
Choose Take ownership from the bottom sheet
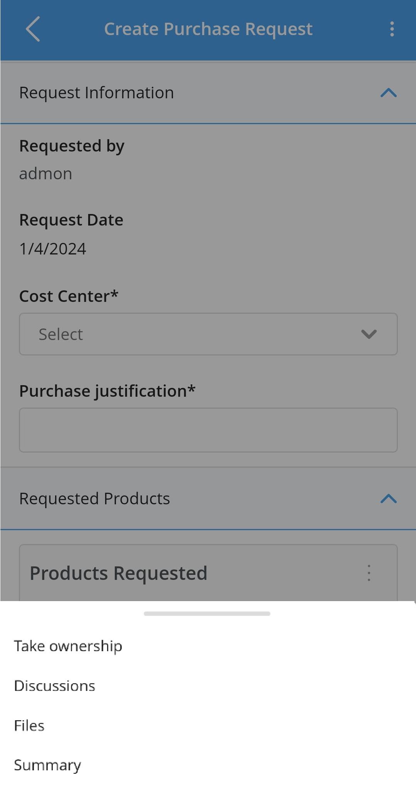(68, 646)
